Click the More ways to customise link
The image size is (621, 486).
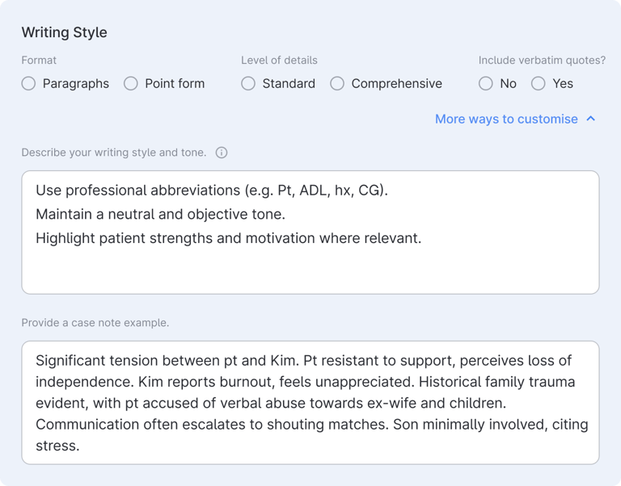click(506, 119)
